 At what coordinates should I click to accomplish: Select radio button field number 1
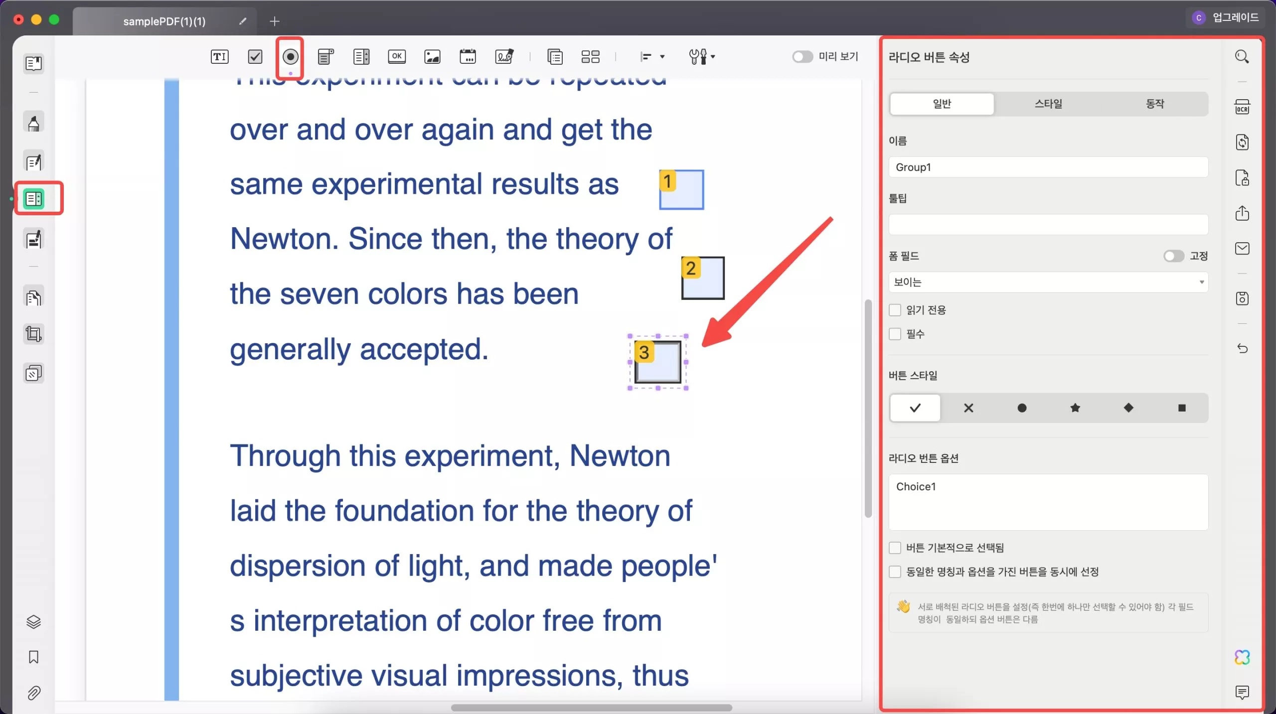click(x=681, y=189)
